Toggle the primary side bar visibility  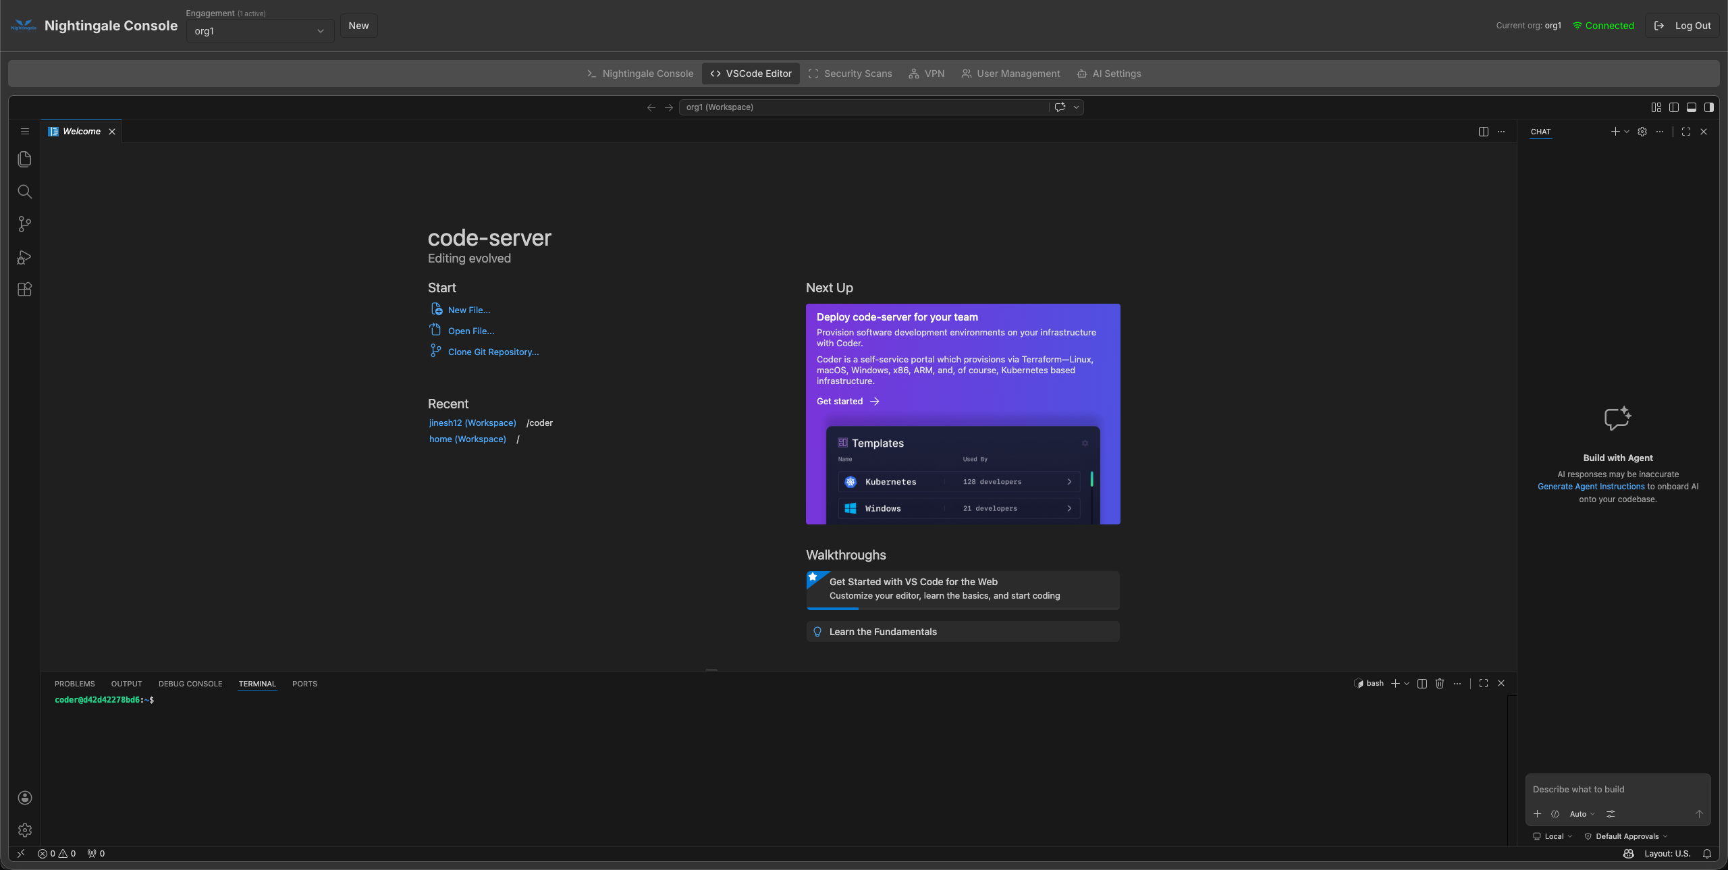(x=1674, y=107)
